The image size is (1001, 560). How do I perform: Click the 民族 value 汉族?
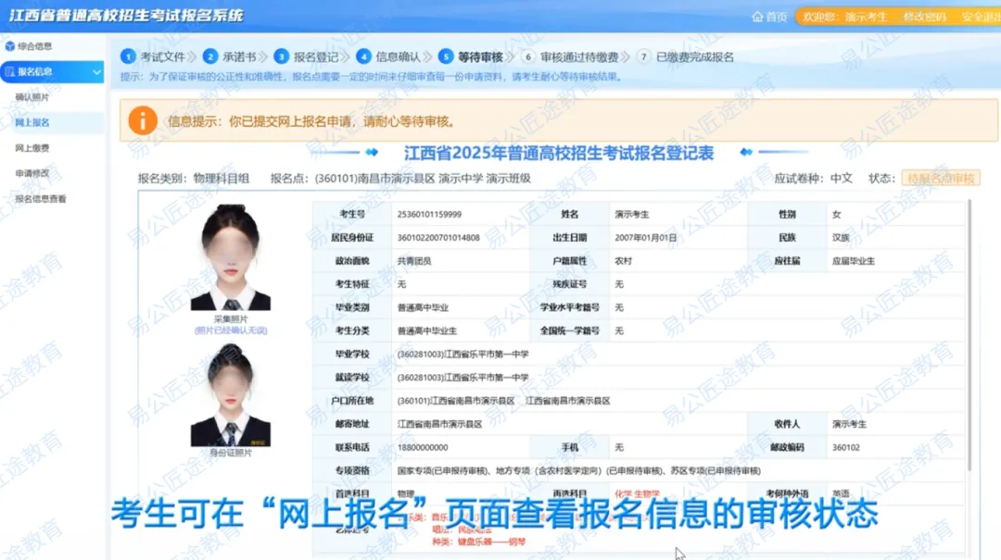(x=841, y=237)
